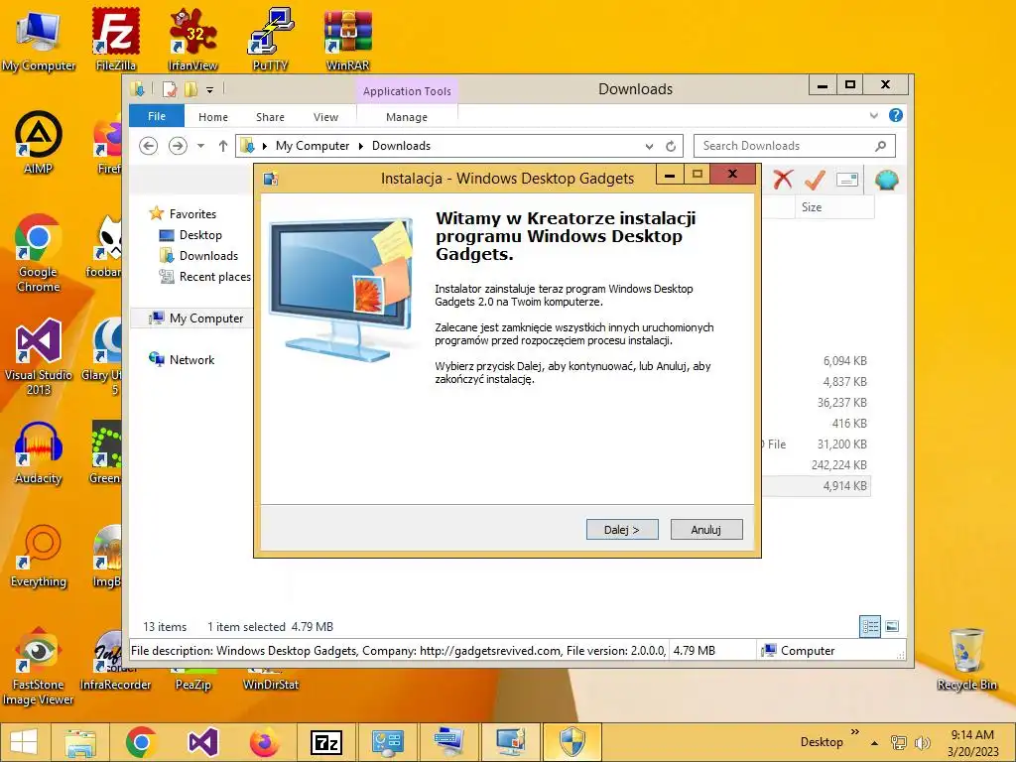Image resolution: width=1016 pixels, height=762 pixels.
Task: Open the IrfanView desktop shortcut
Action: [193, 39]
